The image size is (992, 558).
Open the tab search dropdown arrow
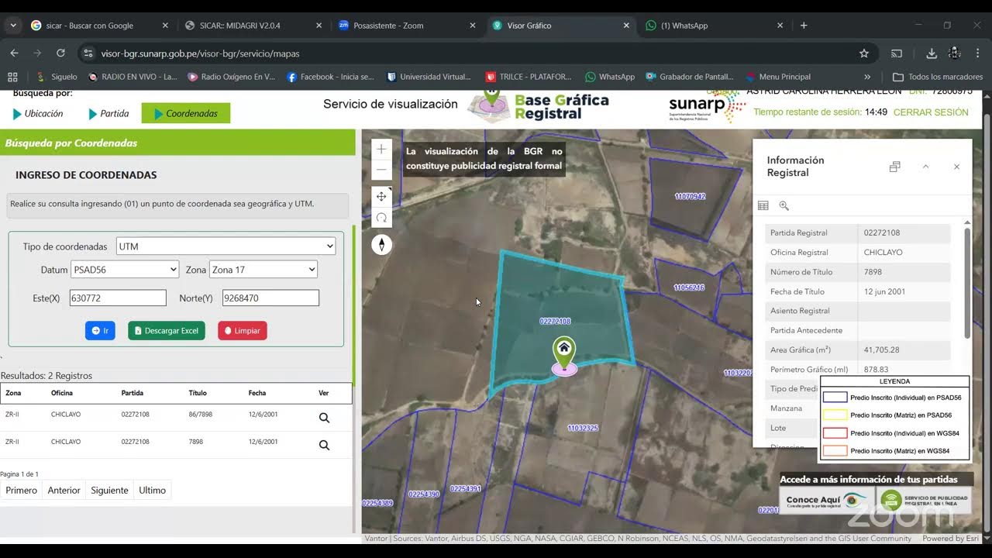pos(13,26)
